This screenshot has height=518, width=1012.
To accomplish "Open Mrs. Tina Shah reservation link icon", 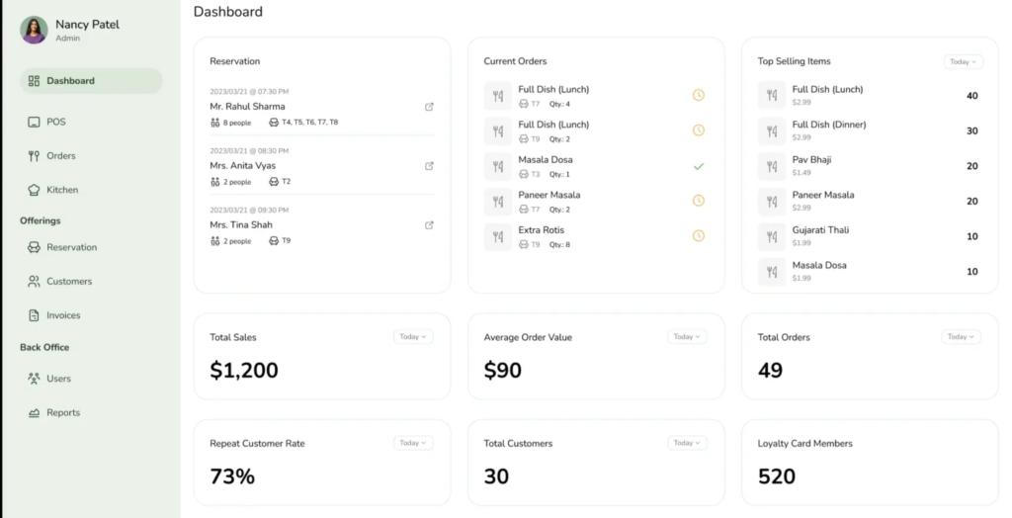I will pos(429,225).
